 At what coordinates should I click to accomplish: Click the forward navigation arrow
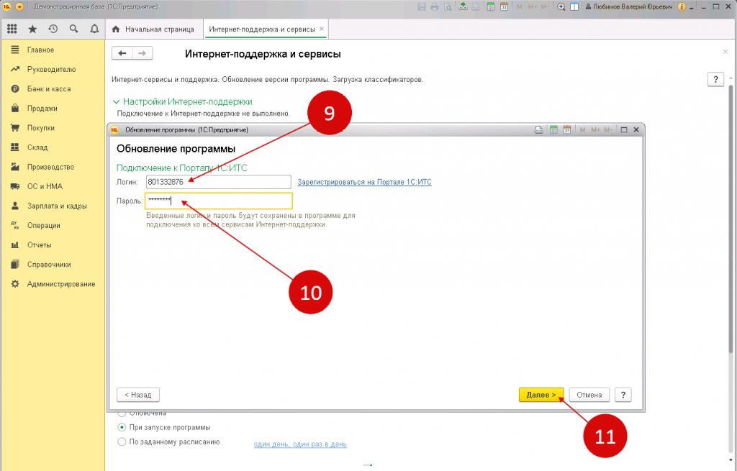click(x=143, y=53)
